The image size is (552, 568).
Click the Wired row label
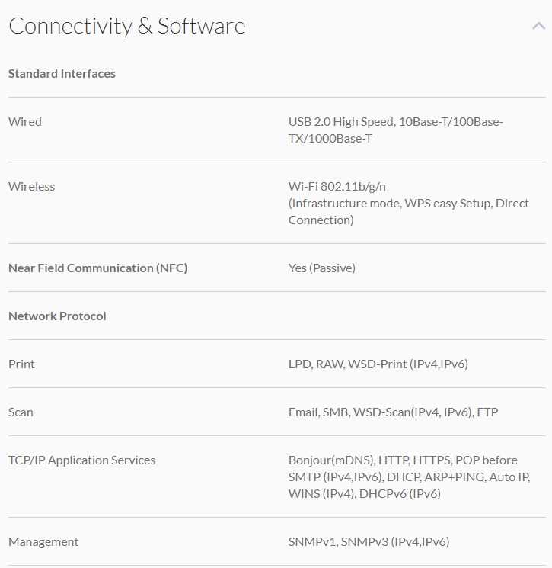pos(25,122)
